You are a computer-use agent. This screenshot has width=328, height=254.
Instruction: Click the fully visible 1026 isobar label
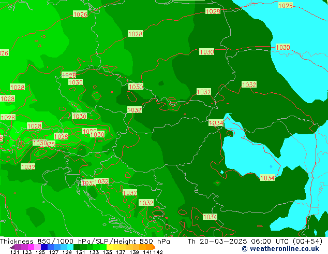tap(80, 14)
